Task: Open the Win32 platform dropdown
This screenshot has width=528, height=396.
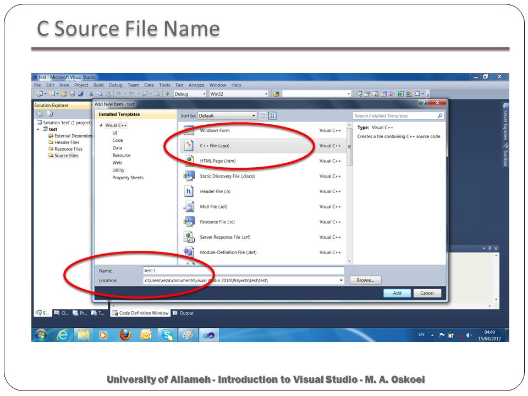Action: point(266,94)
